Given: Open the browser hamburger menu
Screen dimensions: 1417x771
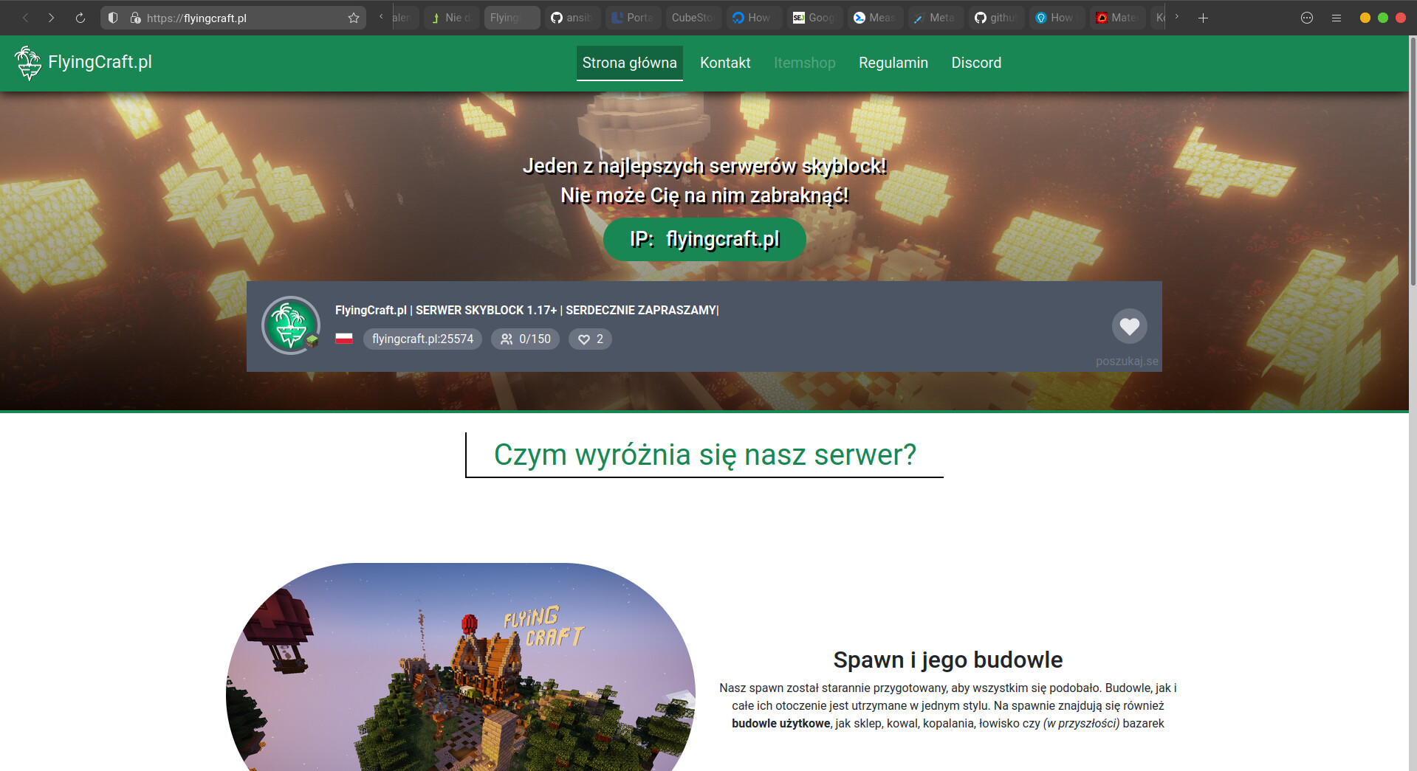Looking at the screenshot, I should pyautogui.click(x=1336, y=18).
